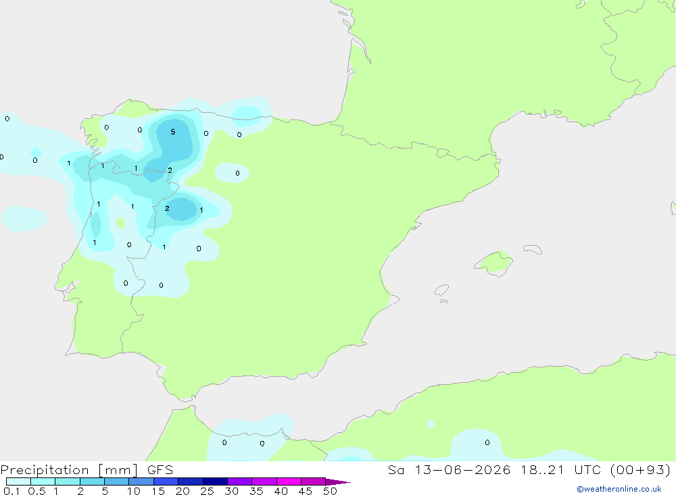Click the 1–2 mm legend color swatch
The image size is (676, 495).
pyautogui.click(x=68, y=481)
